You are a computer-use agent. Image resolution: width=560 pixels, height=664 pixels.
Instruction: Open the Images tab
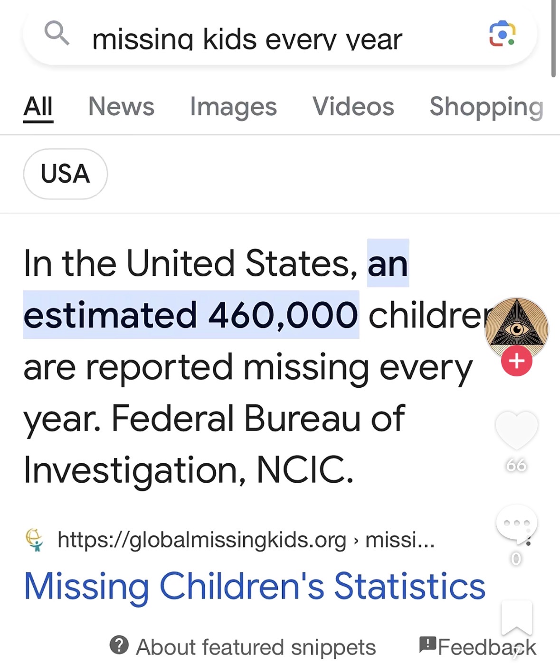pyautogui.click(x=233, y=107)
